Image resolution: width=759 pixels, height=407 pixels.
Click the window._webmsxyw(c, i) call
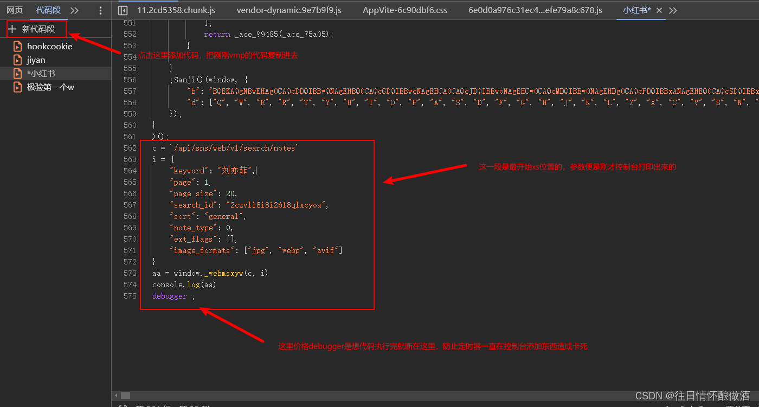coord(221,273)
